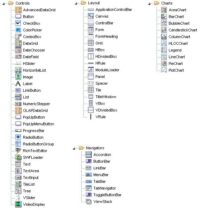This screenshot has width=202, height=210.
Task: Select Grid in the Layout tree
Action: 99,43
